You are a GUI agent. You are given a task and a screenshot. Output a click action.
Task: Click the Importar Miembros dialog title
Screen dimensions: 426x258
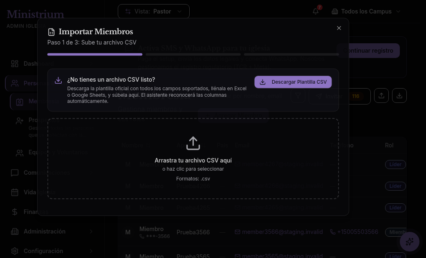[96, 32]
